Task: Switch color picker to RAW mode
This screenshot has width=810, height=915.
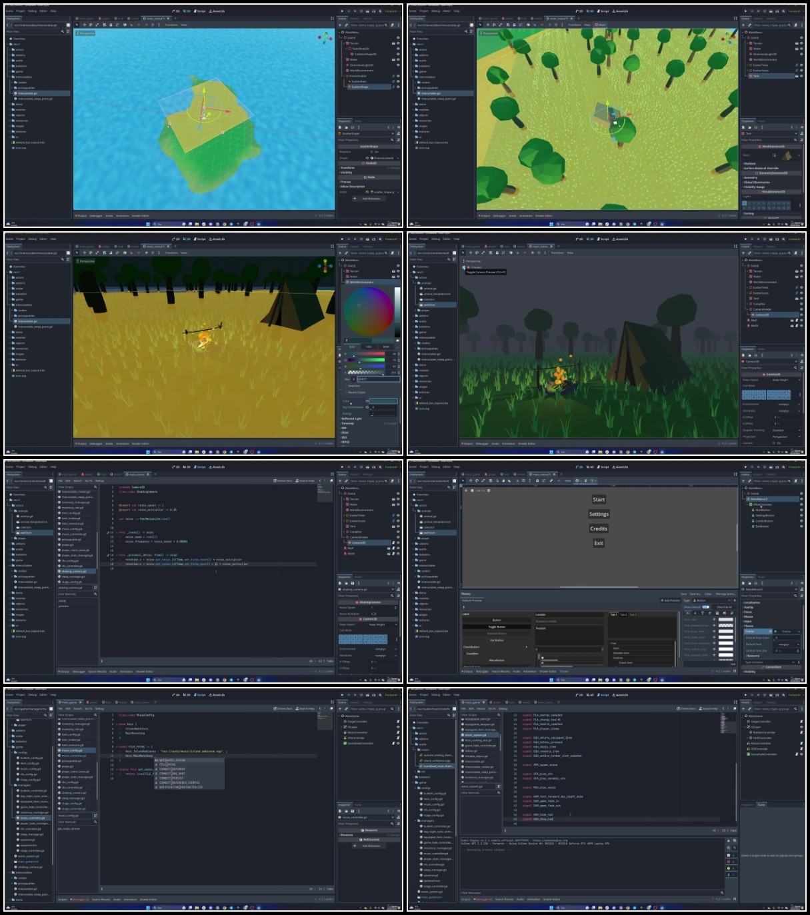Action: tap(386, 347)
